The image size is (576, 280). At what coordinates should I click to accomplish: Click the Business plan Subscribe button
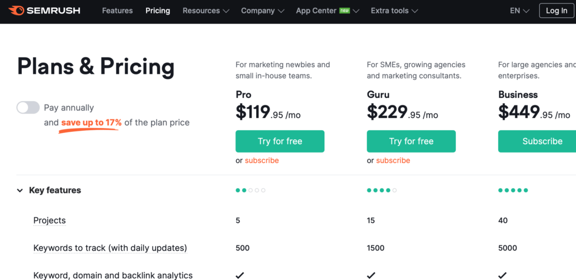[537, 141]
